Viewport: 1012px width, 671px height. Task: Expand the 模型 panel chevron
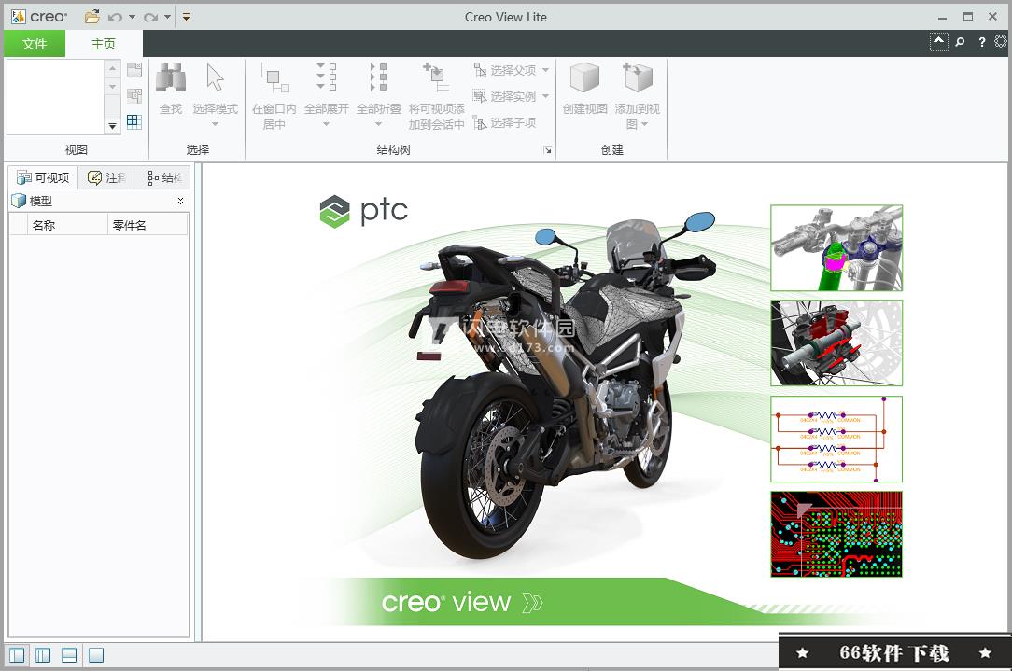point(180,202)
